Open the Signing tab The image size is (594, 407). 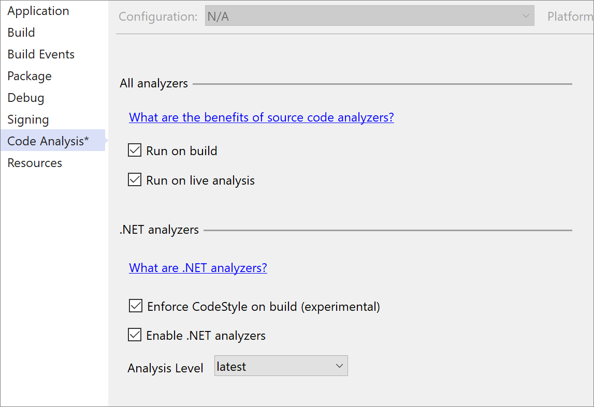click(x=28, y=119)
